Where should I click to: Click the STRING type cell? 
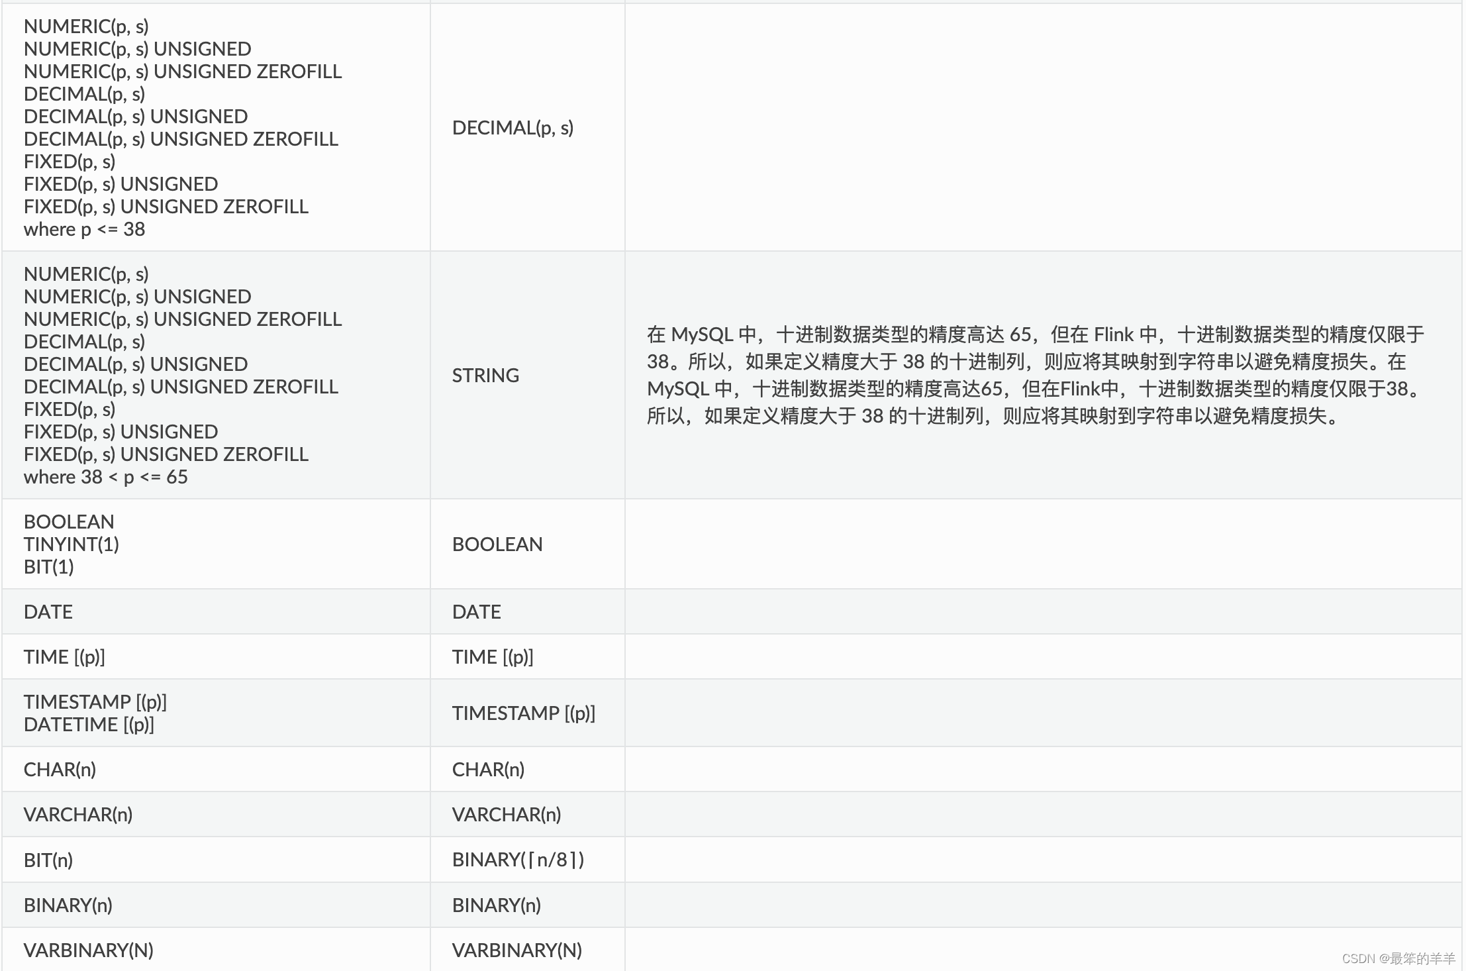485,376
